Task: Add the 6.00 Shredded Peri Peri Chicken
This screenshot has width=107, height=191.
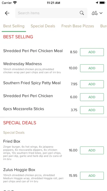Action: pyautogui.click(x=92, y=97)
